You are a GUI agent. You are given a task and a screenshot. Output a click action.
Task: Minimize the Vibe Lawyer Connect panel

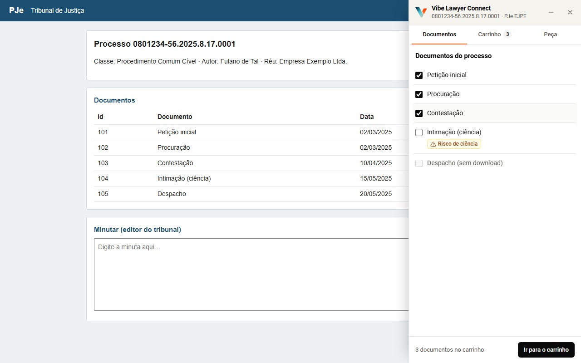(x=551, y=12)
